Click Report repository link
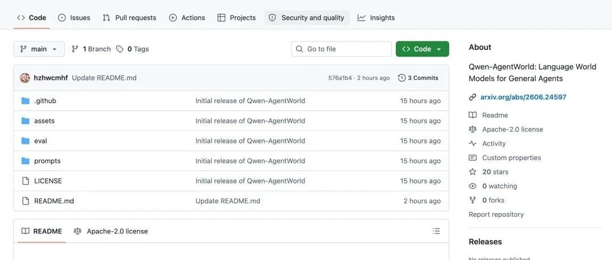This screenshot has width=612, height=260. point(496,214)
